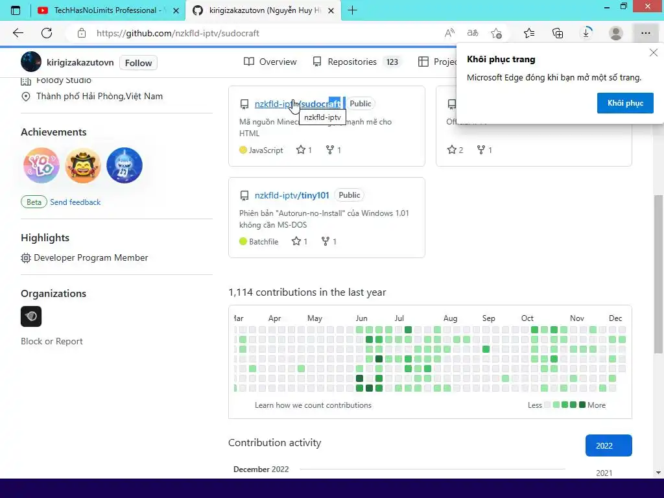Click the browser profile avatar icon
664x498 pixels.
pyautogui.click(x=616, y=33)
